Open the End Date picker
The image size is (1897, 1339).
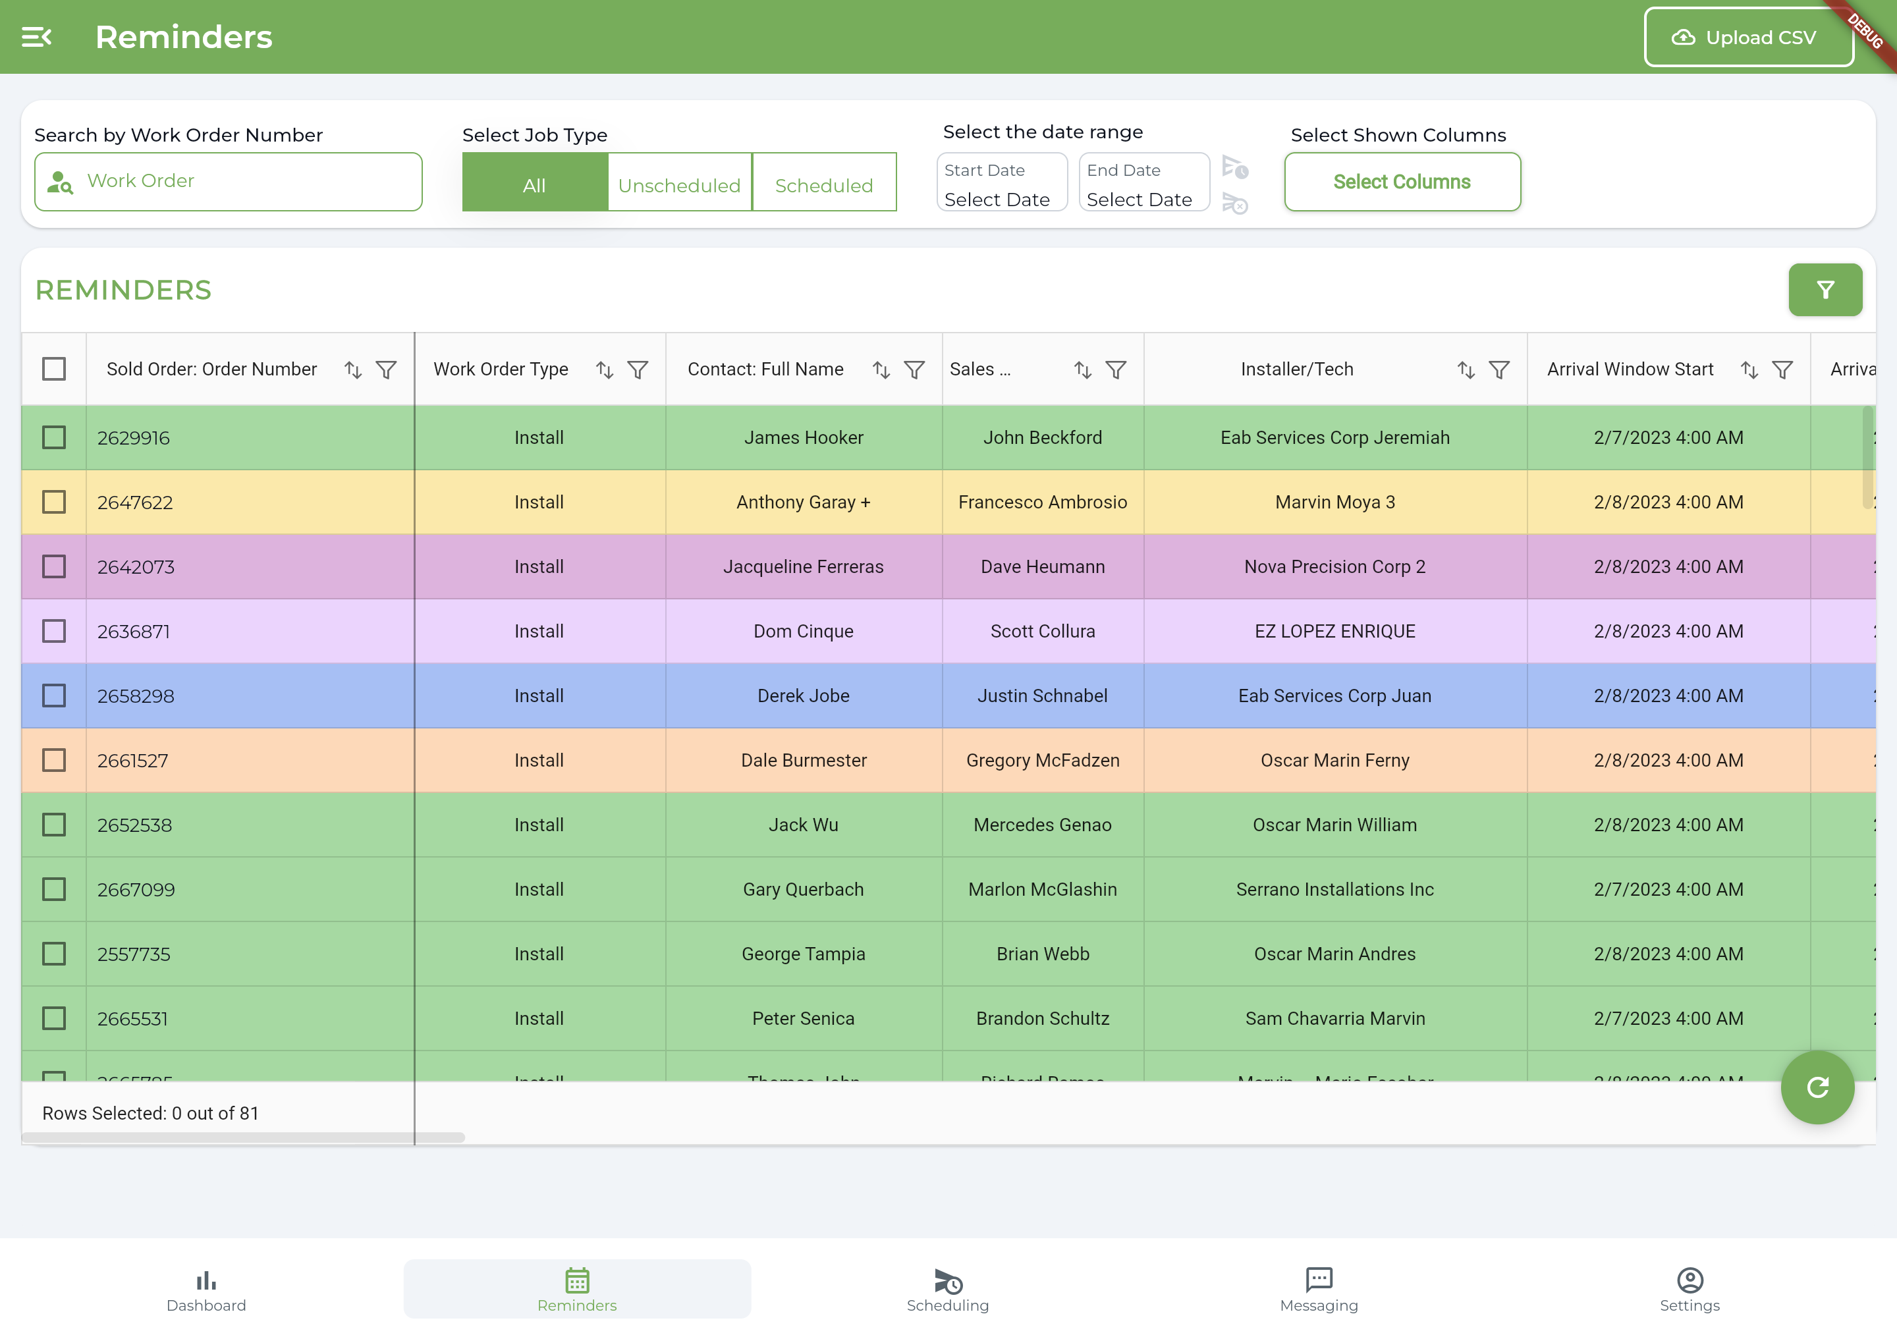(x=1143, y=182)
